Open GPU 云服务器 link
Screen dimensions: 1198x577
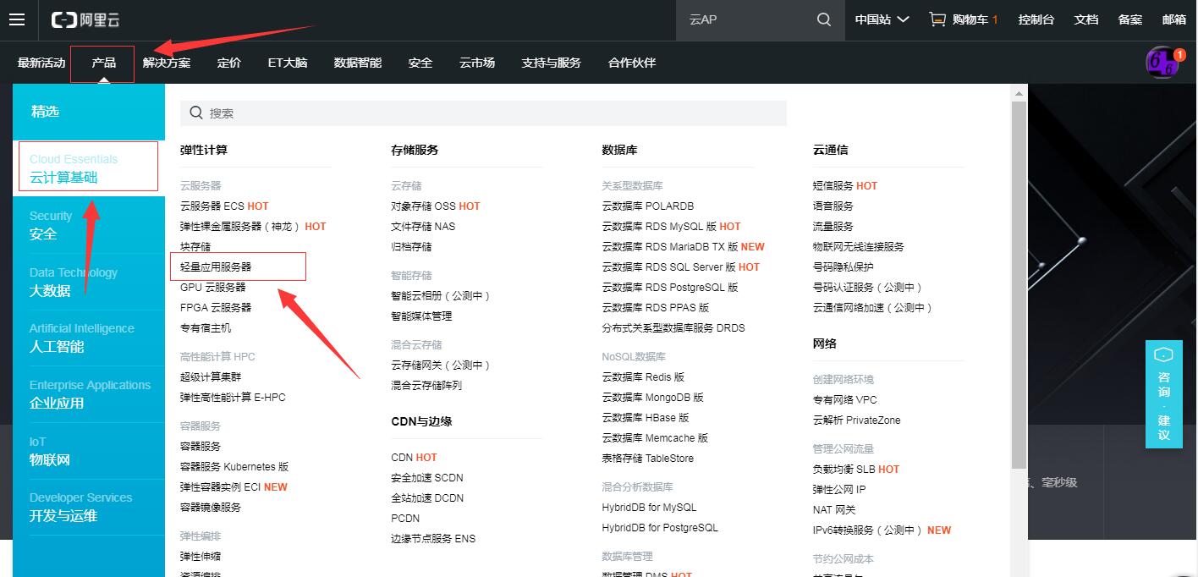(213, 287)
